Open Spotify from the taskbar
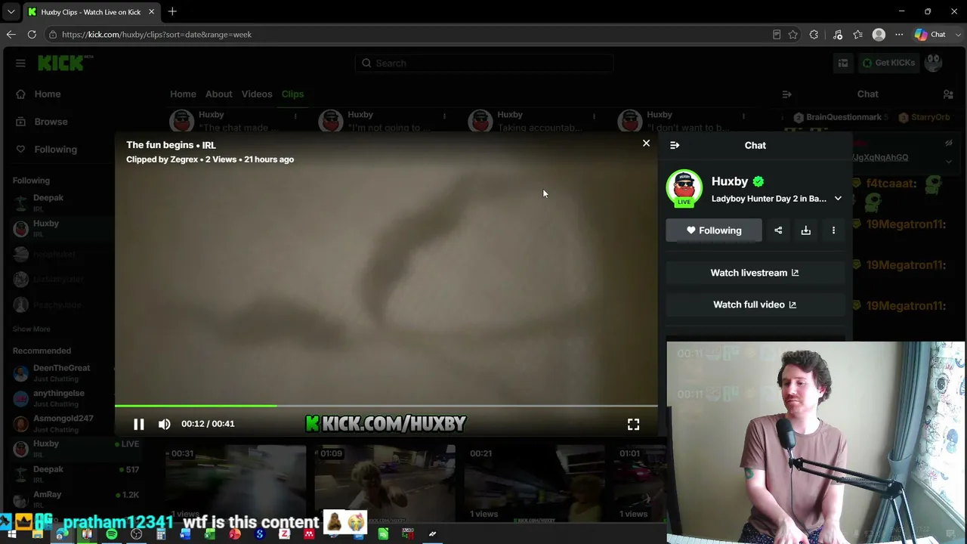The height and width of the screenshot is (544, 967). click(x=112, y=535)
